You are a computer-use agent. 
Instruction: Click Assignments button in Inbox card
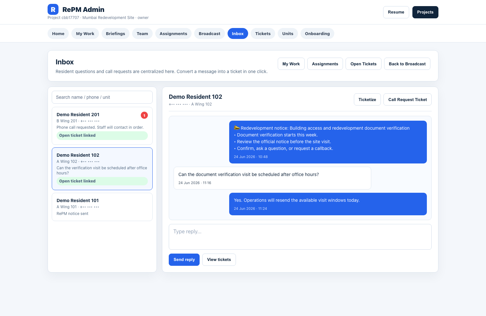tap(325, 64)
